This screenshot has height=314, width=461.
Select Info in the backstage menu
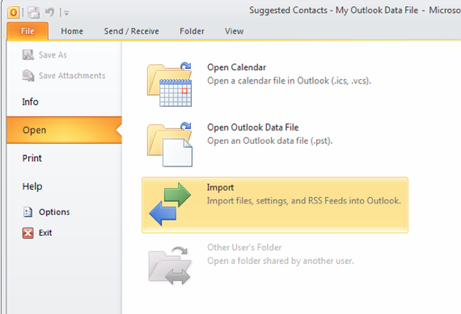point(64,102)
